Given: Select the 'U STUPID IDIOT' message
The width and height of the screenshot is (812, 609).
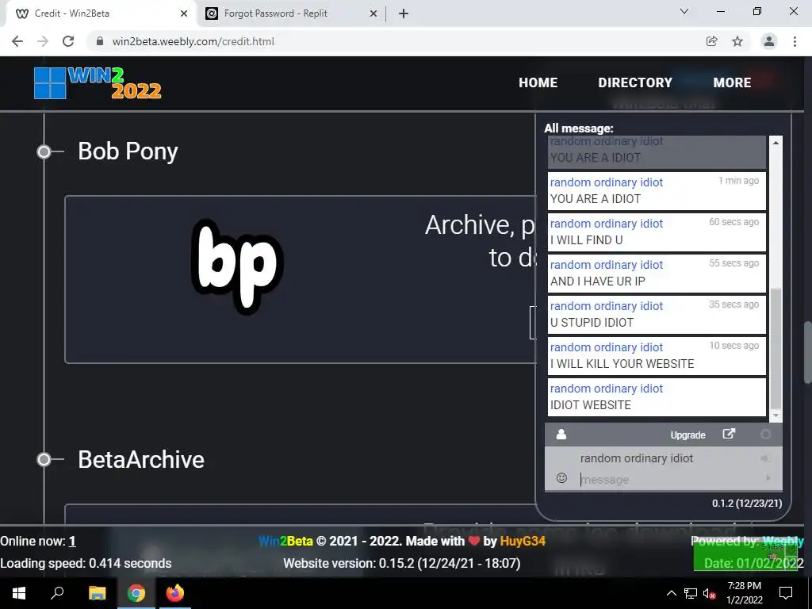Looking at the screenshot, I should 657,314.
